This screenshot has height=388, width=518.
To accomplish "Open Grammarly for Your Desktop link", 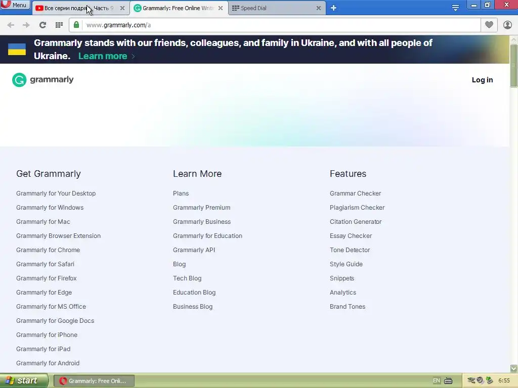I will pyautogui.click(x=56, y=193).
